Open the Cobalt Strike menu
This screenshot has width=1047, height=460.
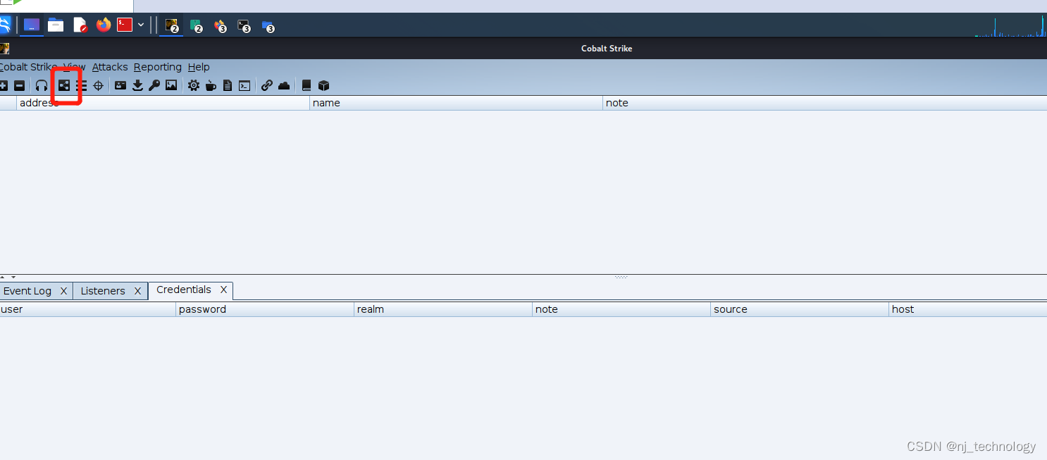28,67
